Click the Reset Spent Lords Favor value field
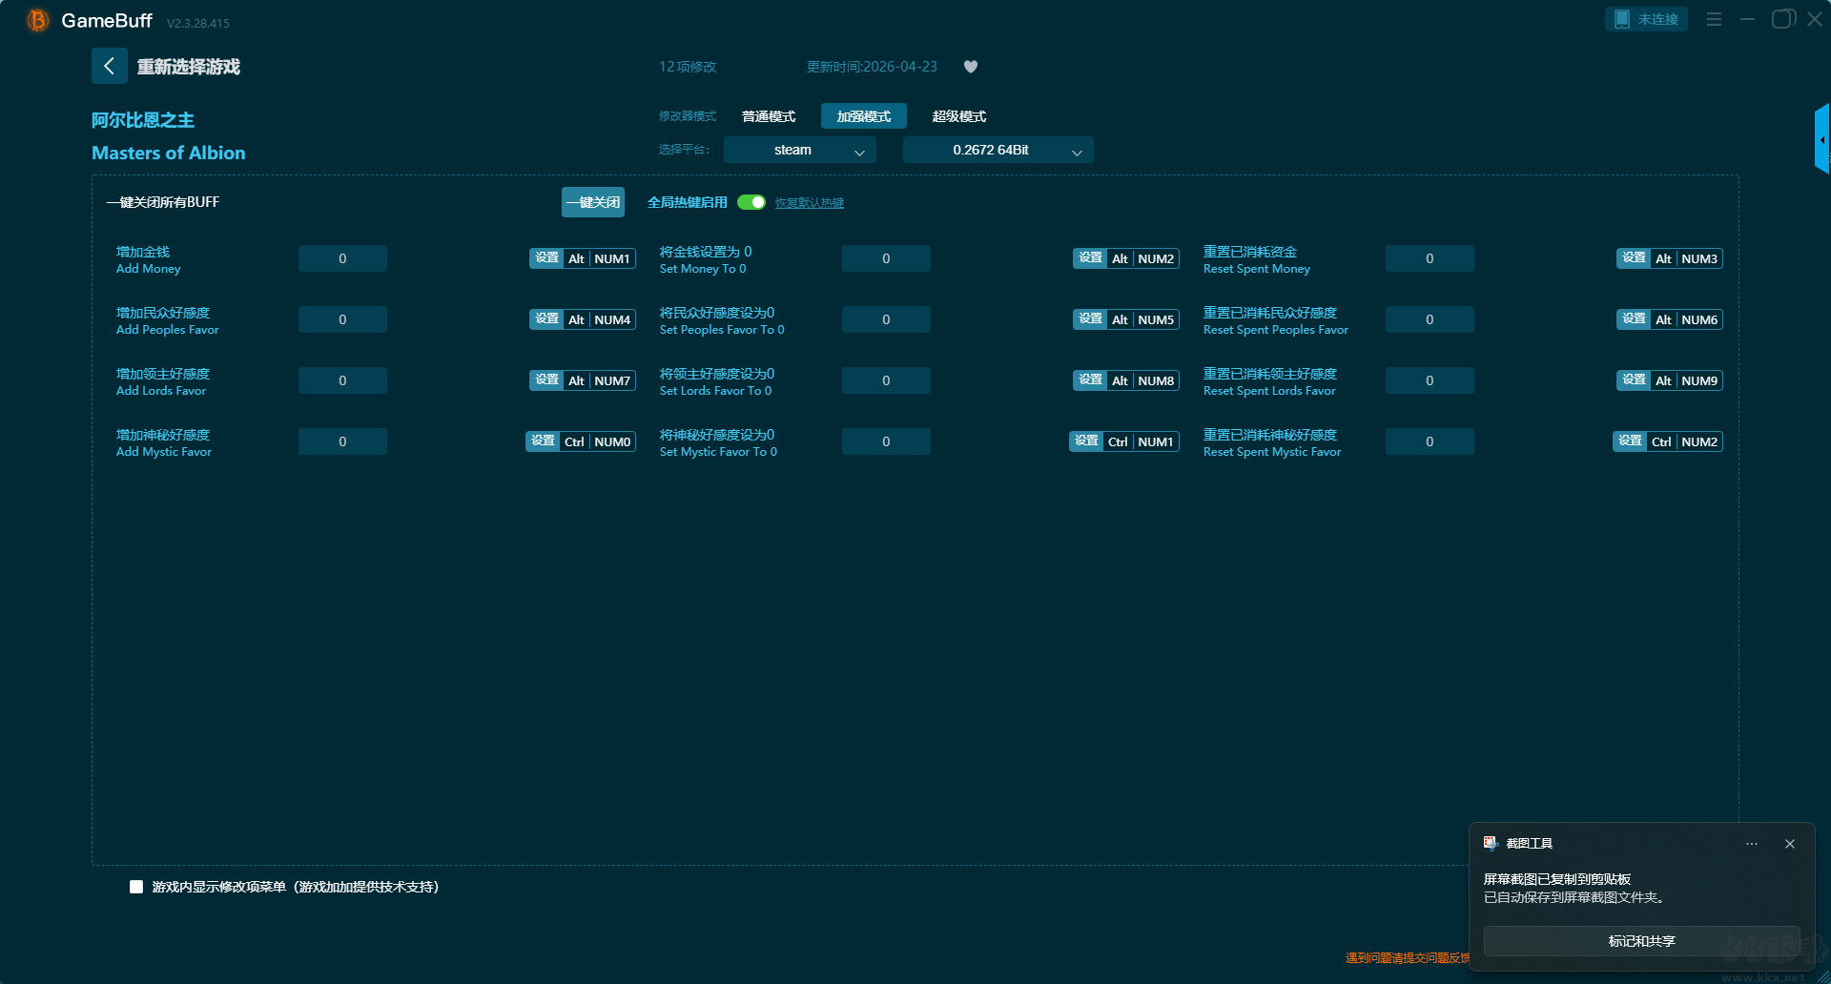1831x984 pixels. tap(1430, 380)
